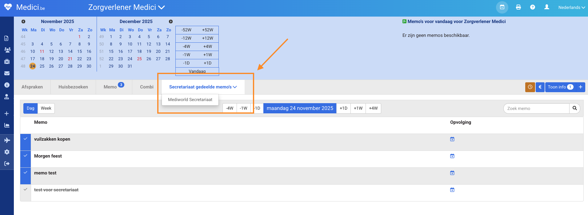
Task: Open the envelope messages icon in sidebar
Action: click(x=7, y=73)
